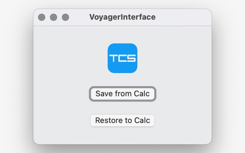Viewport: 245px width, 153px height.
Task: Click the rightmost zoom circle button
Action: point(65,17)
